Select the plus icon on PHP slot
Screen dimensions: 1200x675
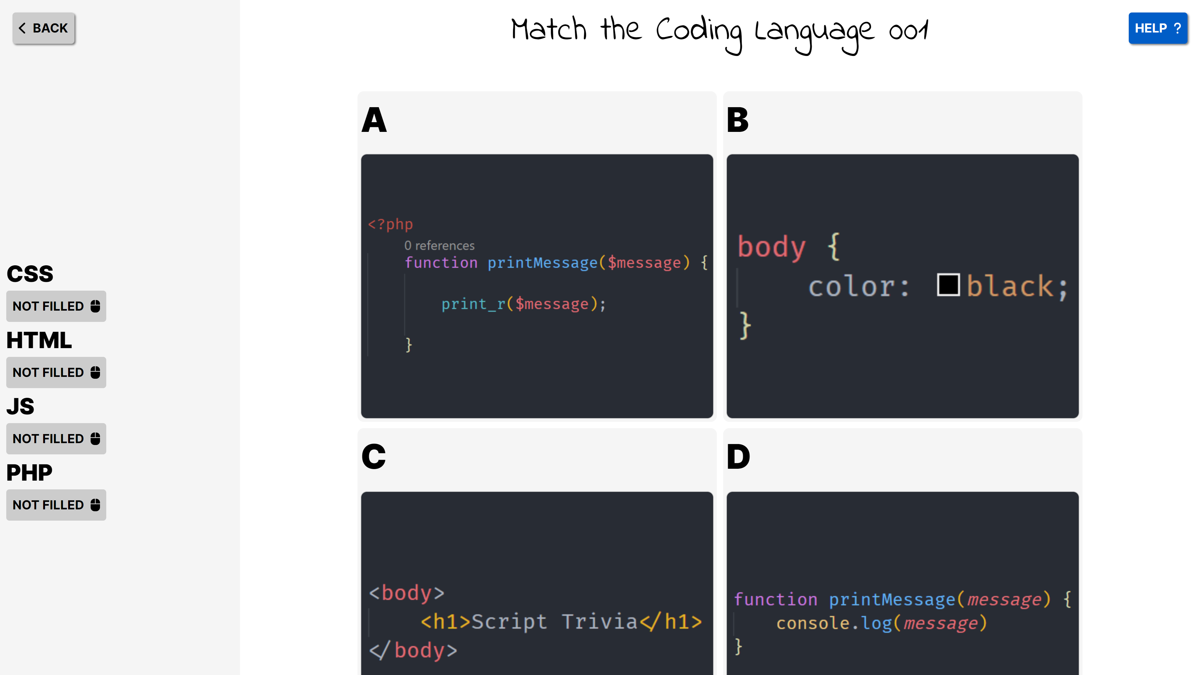95,504
